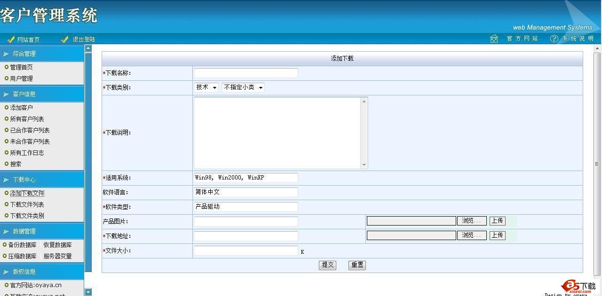Open 下载文件列表
The image size is (602, 296).
click(27, 204)
